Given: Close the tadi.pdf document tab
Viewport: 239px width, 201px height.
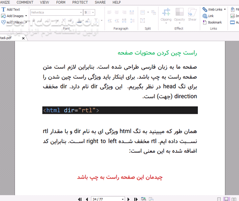Looking at the screenshot, I should tap(23, 38).
